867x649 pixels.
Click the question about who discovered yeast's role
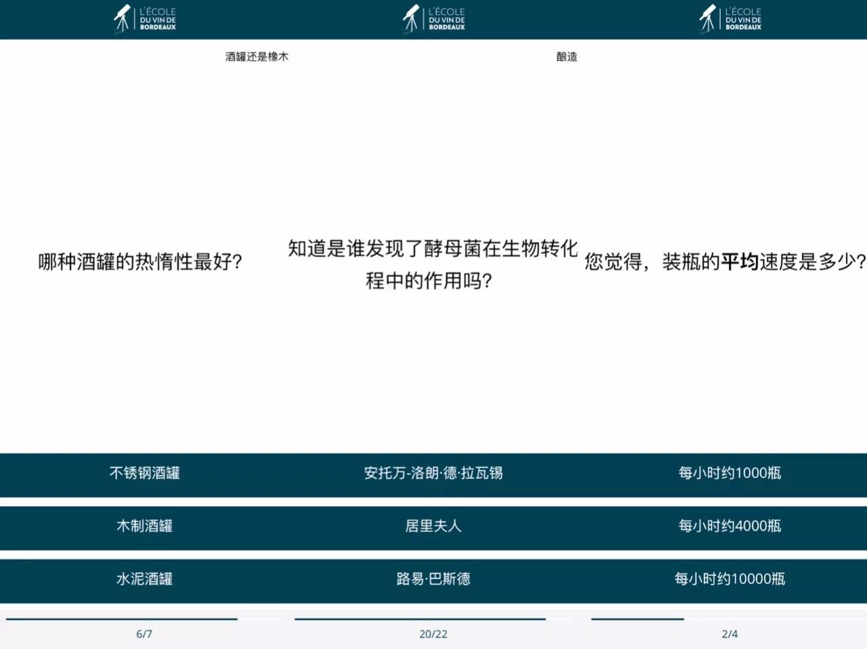tap(433, 264)
